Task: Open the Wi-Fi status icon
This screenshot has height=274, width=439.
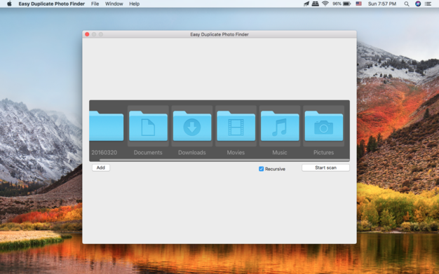Action: (325, 4)
